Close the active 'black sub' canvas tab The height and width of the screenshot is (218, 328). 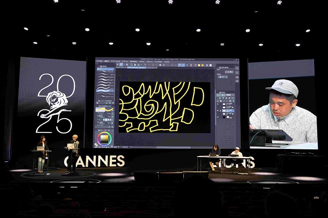145,68
